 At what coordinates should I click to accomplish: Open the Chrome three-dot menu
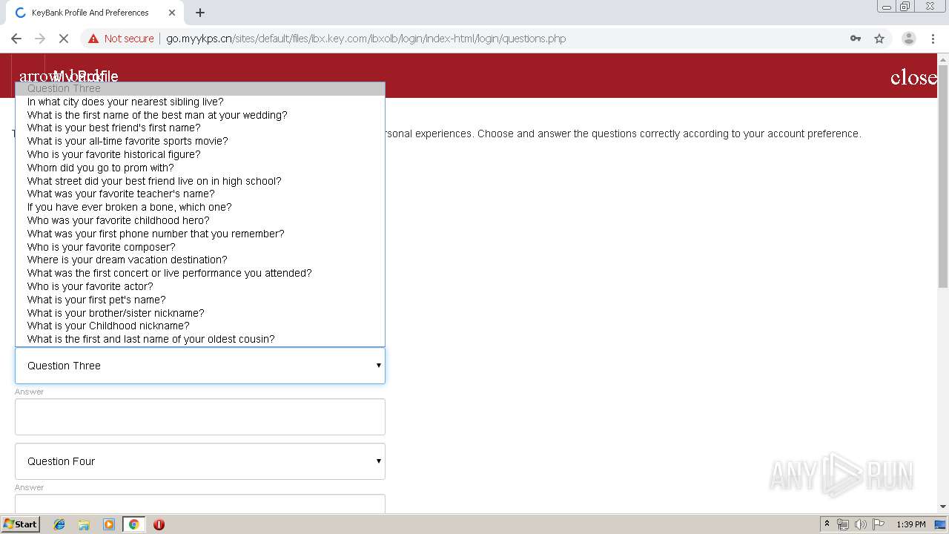click(933, 39)
